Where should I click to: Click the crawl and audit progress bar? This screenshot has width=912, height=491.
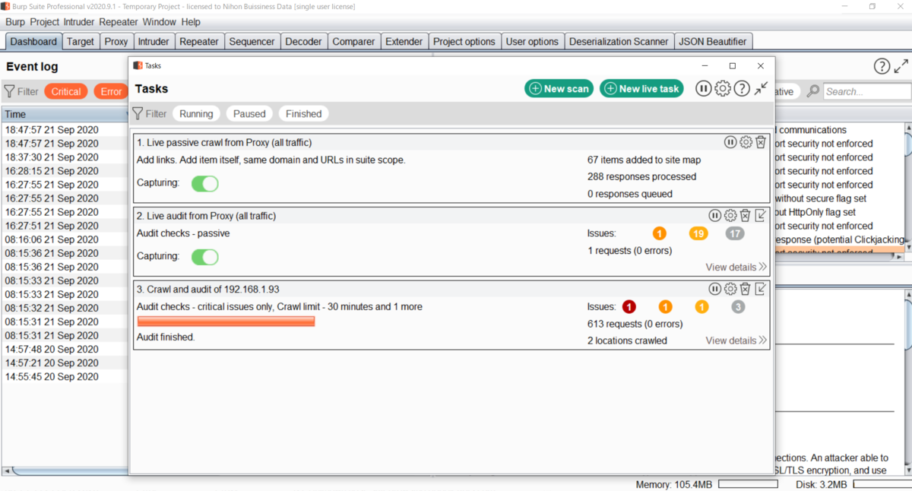tap(226, 322)
